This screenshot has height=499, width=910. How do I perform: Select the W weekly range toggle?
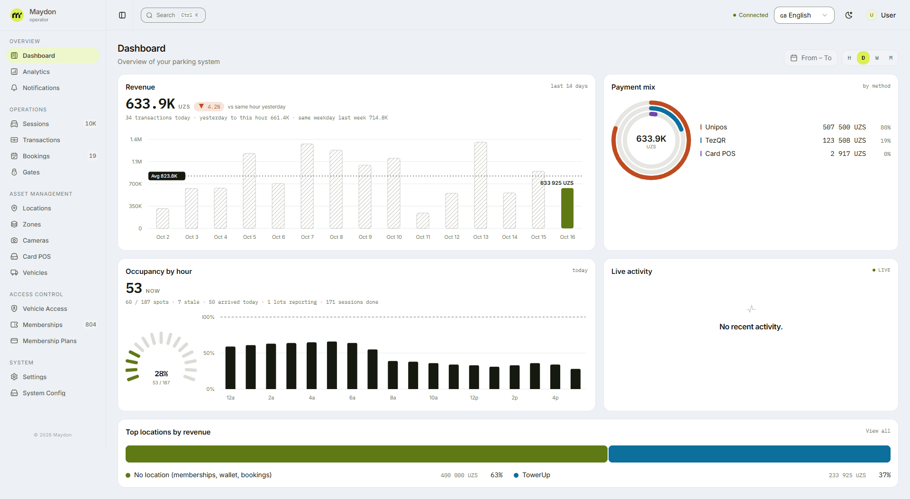click(877, 58)
